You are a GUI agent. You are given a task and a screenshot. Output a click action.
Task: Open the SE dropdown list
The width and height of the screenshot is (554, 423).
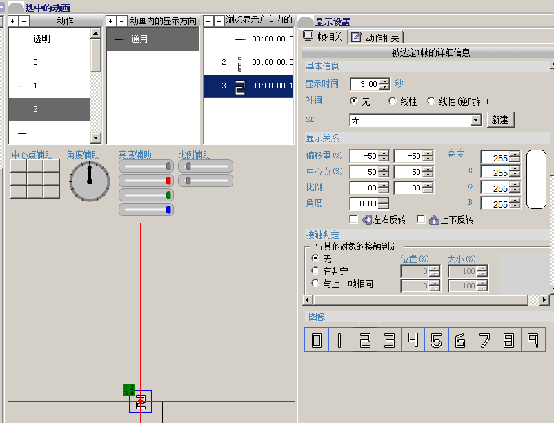[476, 120]
